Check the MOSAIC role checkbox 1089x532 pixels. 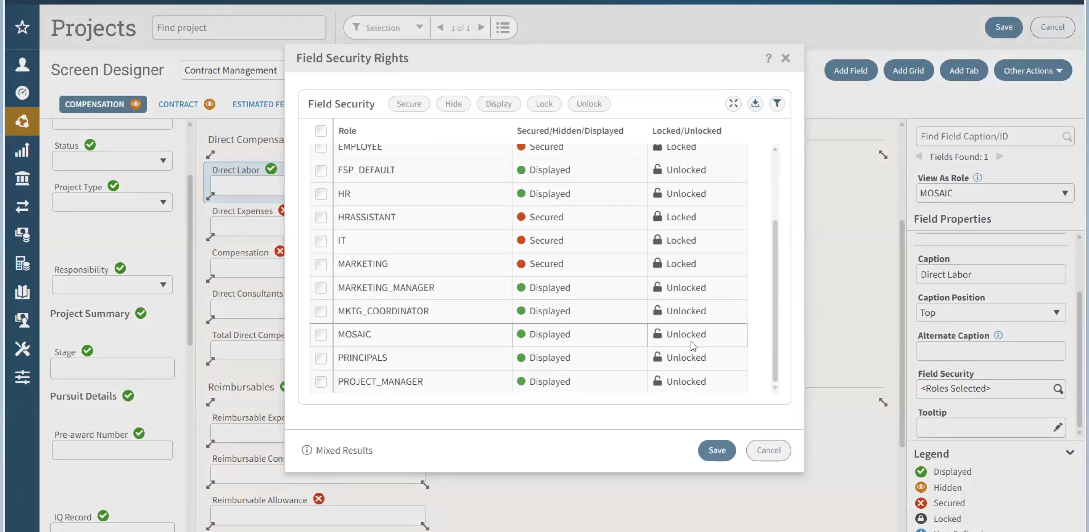click(x=321, y=335)
